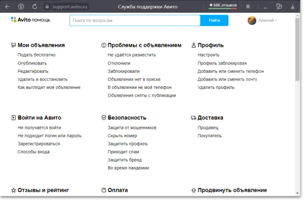Open the Подать бесплатно link

(x=37, y=55)
